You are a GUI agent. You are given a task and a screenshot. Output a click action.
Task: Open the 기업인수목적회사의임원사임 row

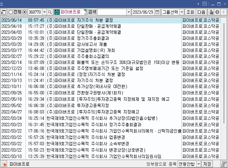(110, 156)
